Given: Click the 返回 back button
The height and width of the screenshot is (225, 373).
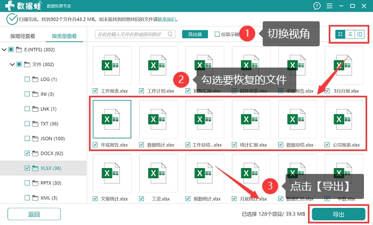Looking at the screenshot, I should coord(34,214).
